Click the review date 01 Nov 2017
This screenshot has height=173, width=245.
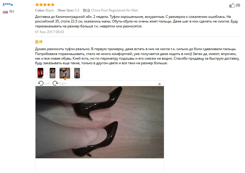click(x=50, y=32)
